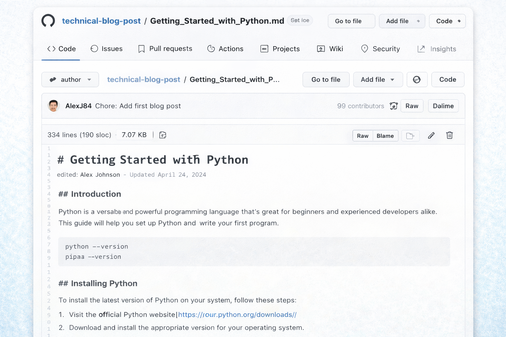Click the Dalime button
The height and width of the screenshot is (337, 506).
tap(443, 106)
